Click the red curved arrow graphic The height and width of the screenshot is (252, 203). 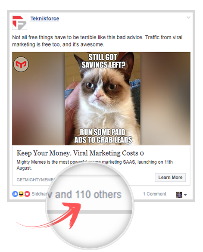pos(49,216)
